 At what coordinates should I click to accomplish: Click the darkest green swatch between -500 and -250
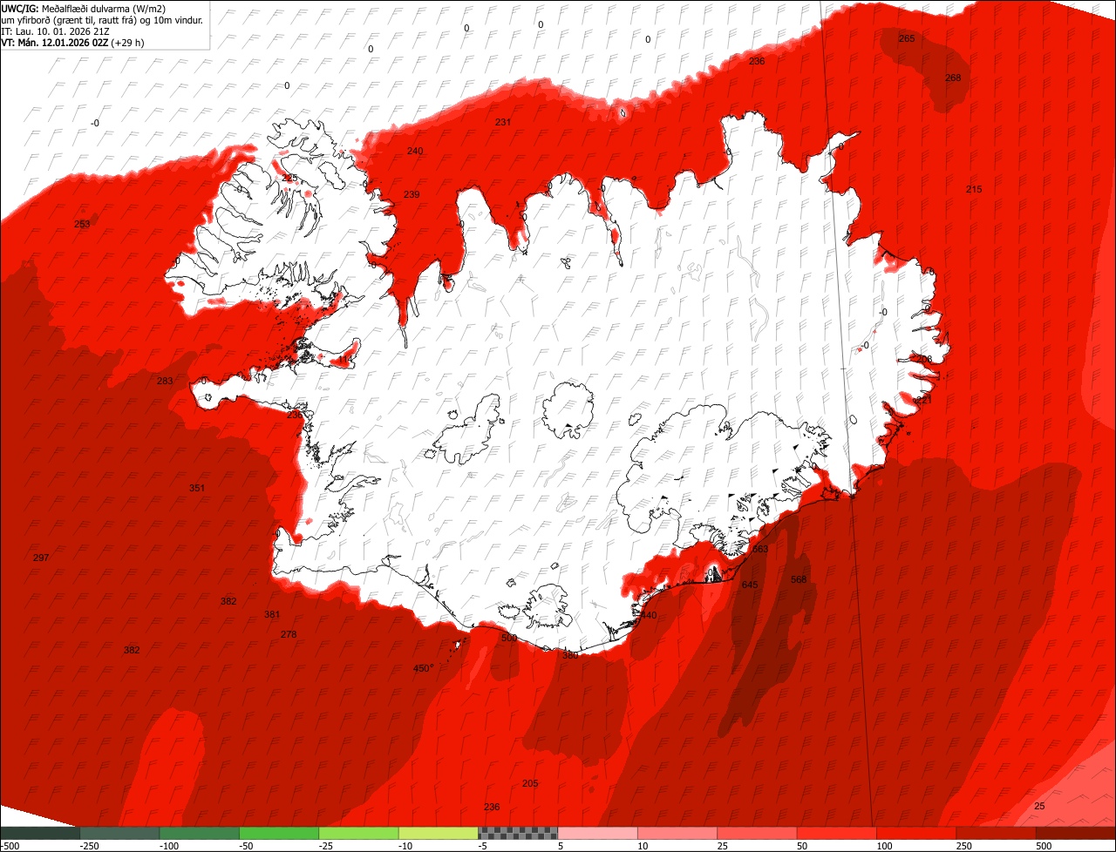click(40, 833)
